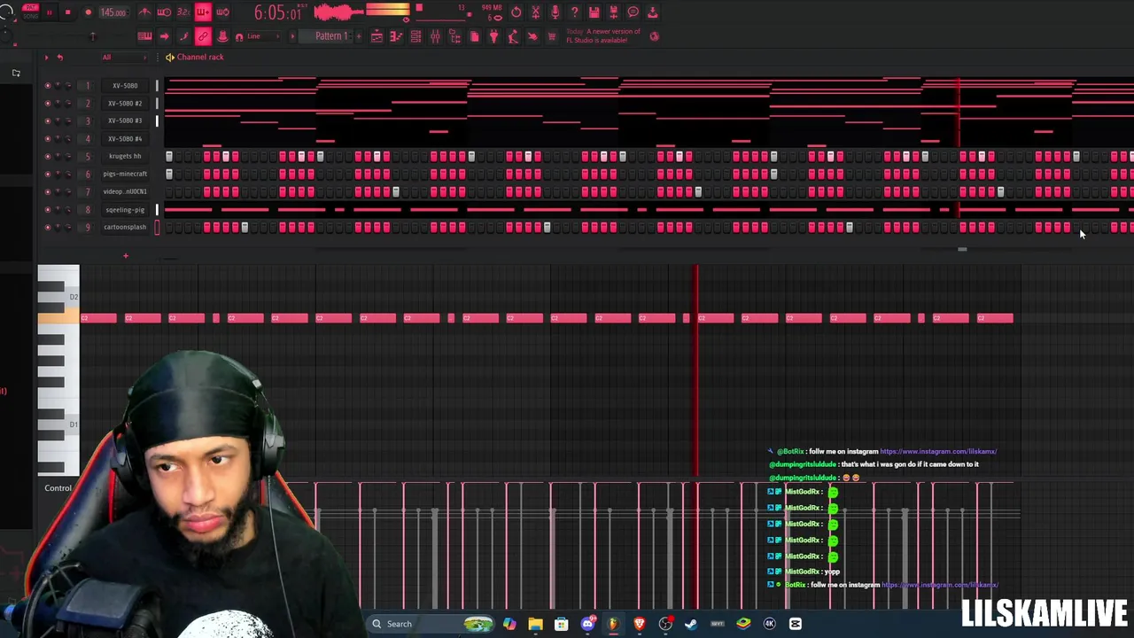Open the 'All' channel filter dropdown
This screenshot has height=638, width=1134.
125,57
